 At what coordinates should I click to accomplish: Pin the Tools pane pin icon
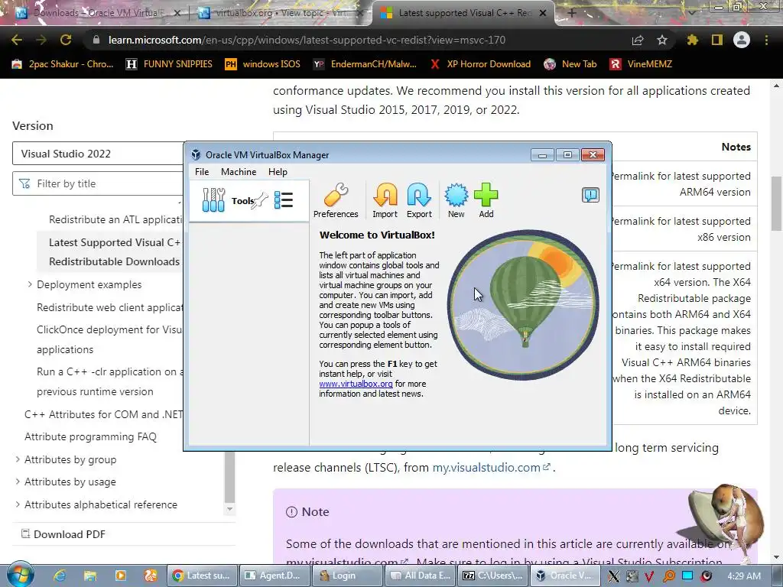[x=260, y=201]
